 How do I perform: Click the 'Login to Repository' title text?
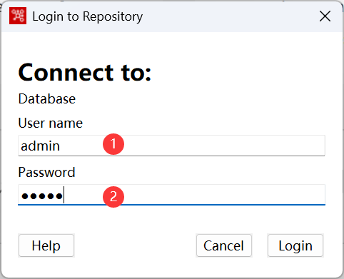coord(88,16)
